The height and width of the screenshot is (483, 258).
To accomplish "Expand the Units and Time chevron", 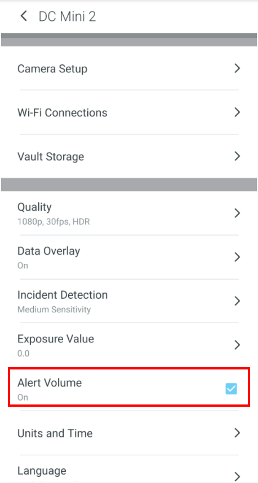I will (237, 433).
